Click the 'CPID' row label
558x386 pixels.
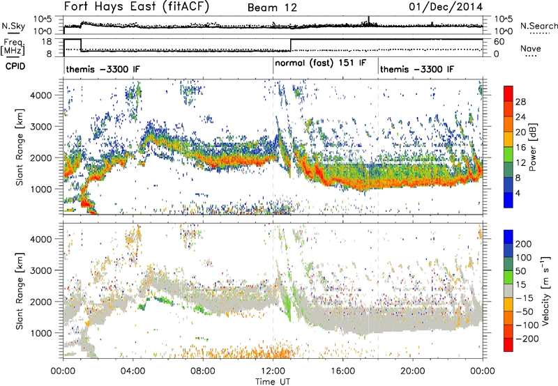[x=15, y=66]
